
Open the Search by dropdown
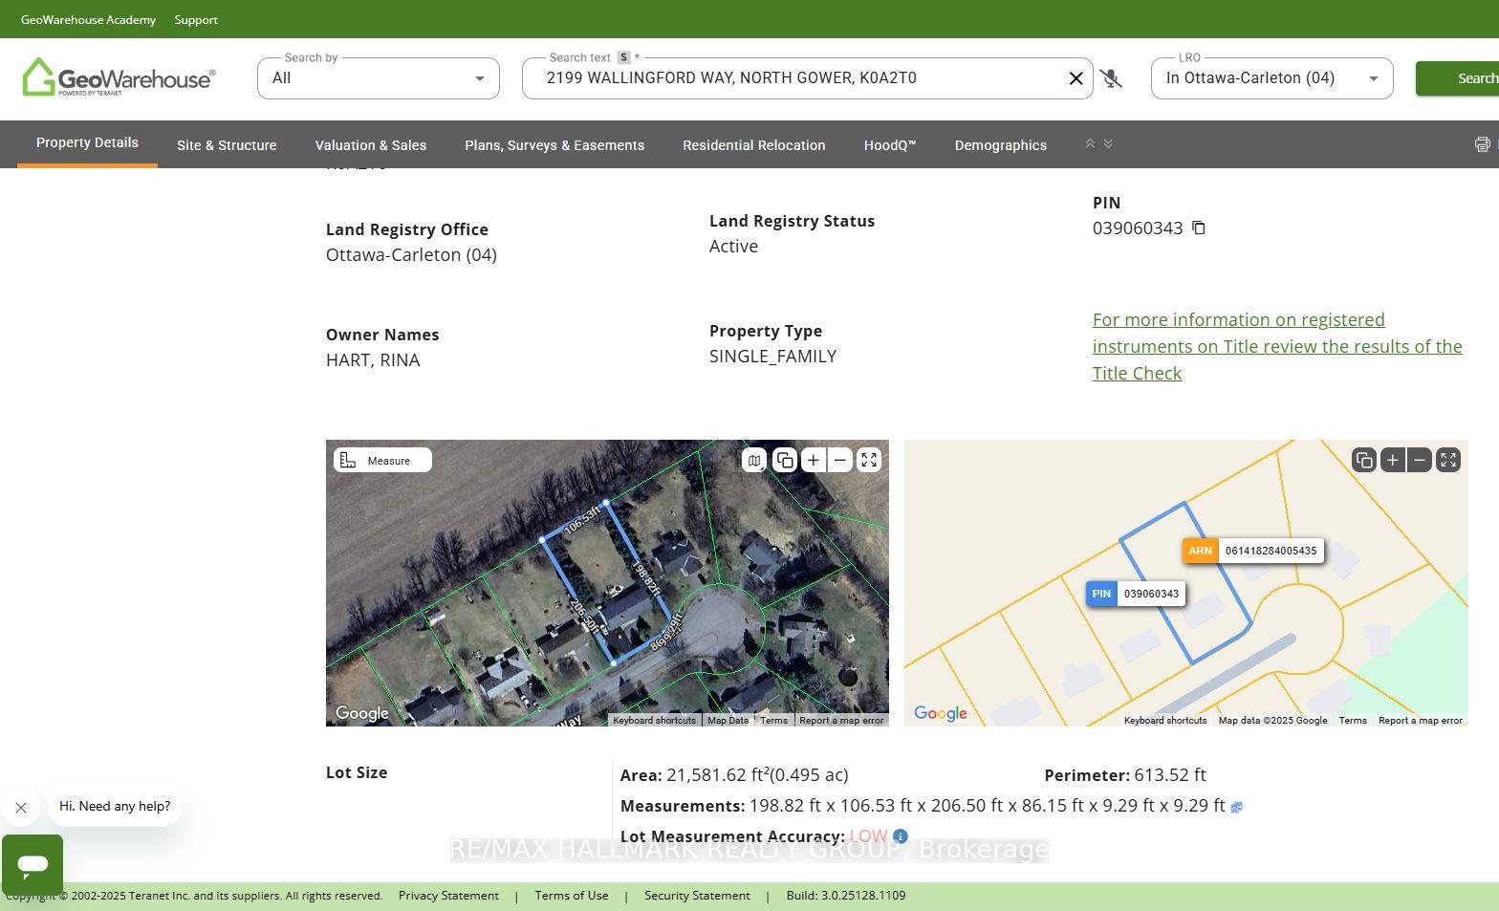[x=379, y=78]
